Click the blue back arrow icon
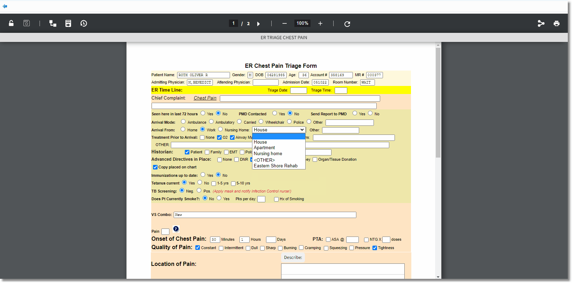Viewport: 572px width, 283px height. pos(5,6)
